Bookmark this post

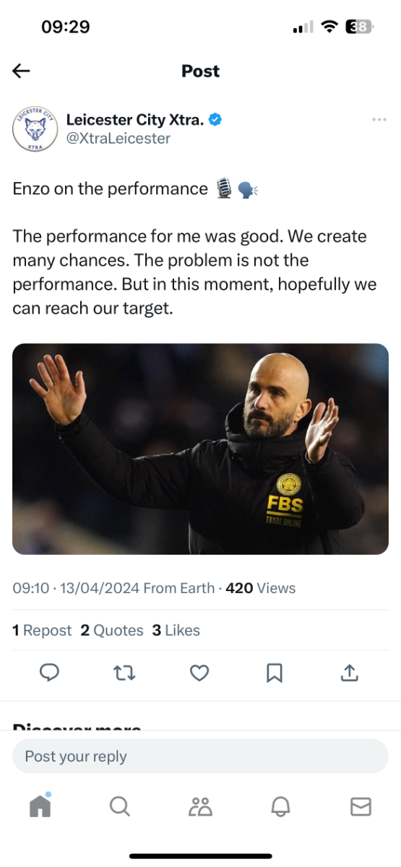point(275,673)
